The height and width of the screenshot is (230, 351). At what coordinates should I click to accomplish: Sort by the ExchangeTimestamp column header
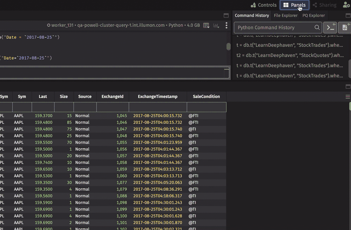(x=158, y=96)
